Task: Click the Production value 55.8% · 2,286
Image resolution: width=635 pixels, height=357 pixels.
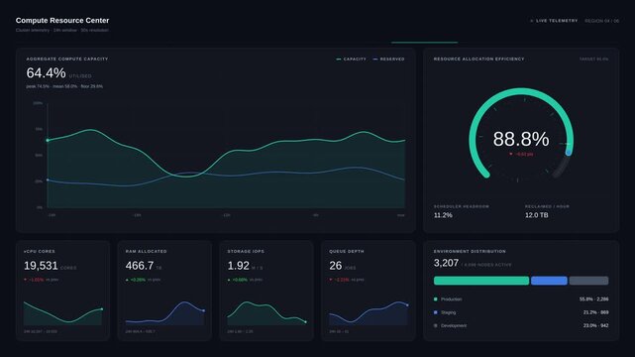Action: point(593,299)
